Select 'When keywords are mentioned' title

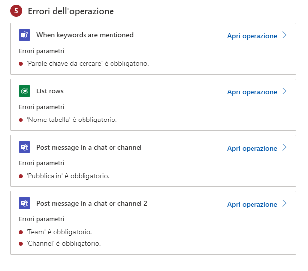(85, 35)
